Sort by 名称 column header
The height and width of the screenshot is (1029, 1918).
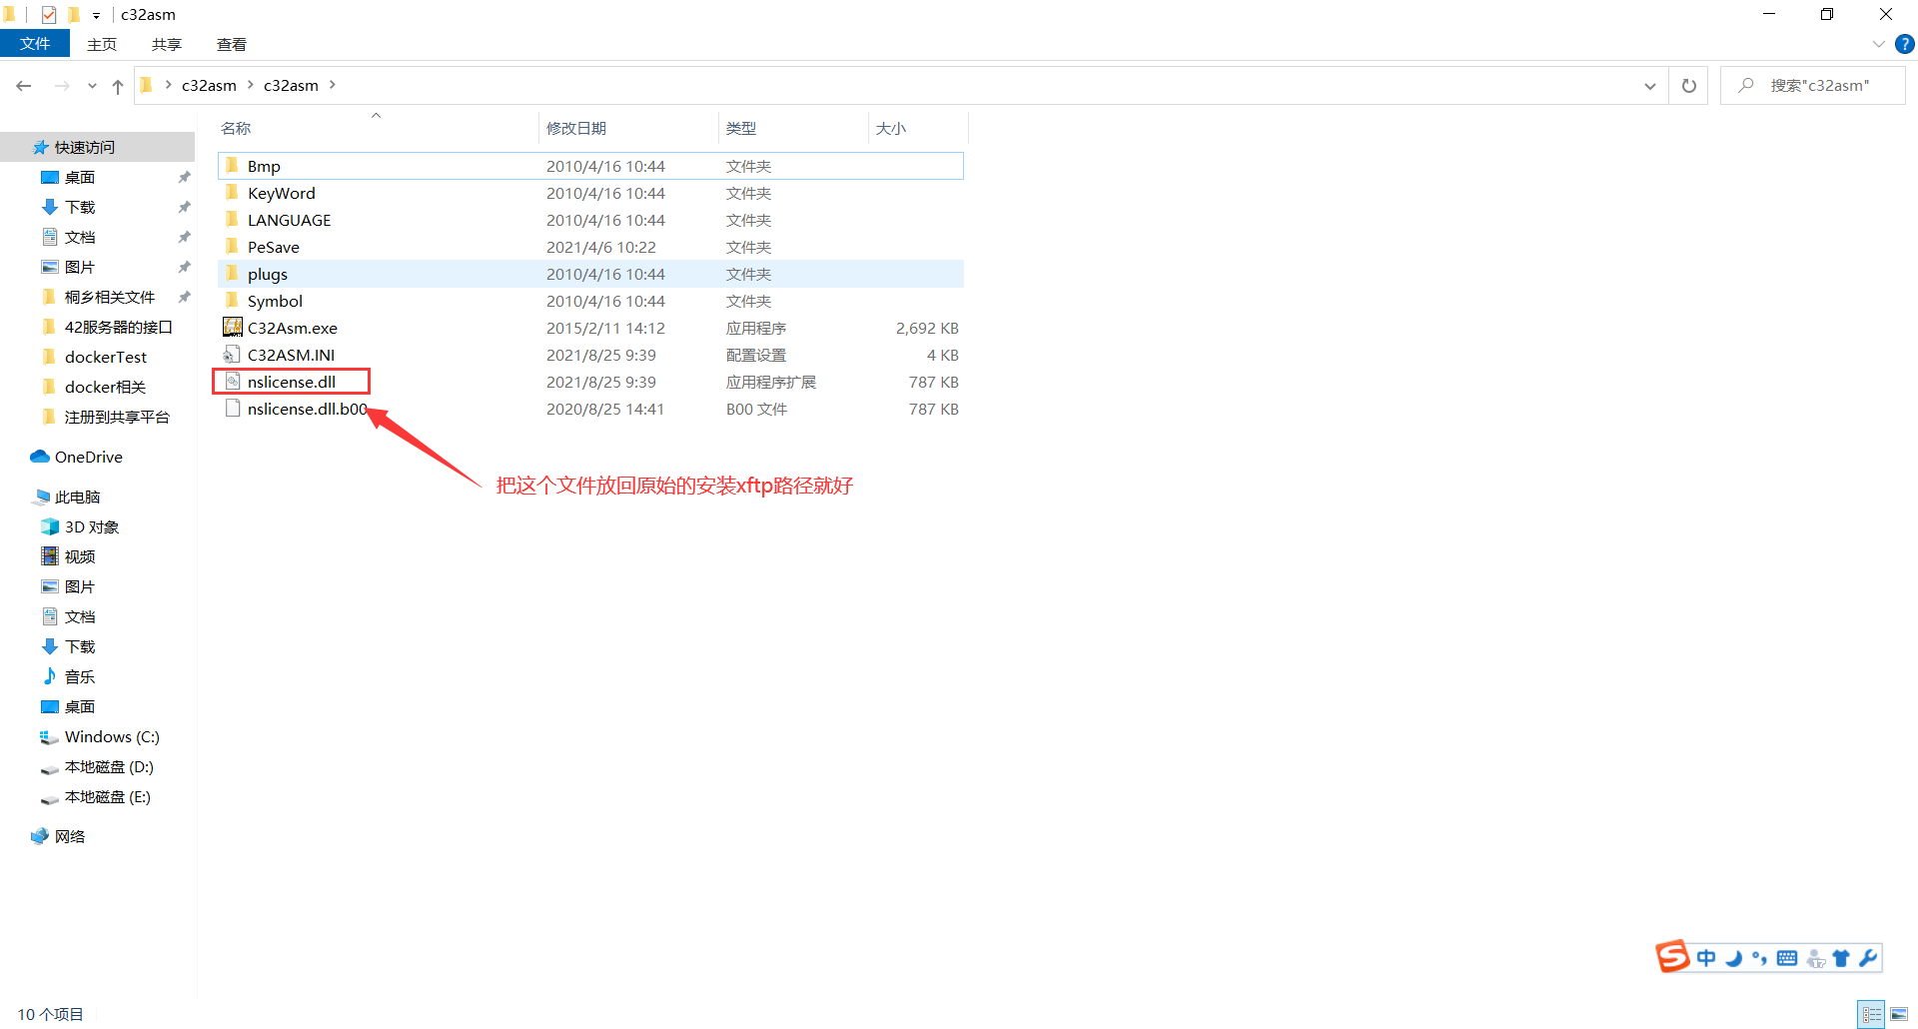point(236,128)
